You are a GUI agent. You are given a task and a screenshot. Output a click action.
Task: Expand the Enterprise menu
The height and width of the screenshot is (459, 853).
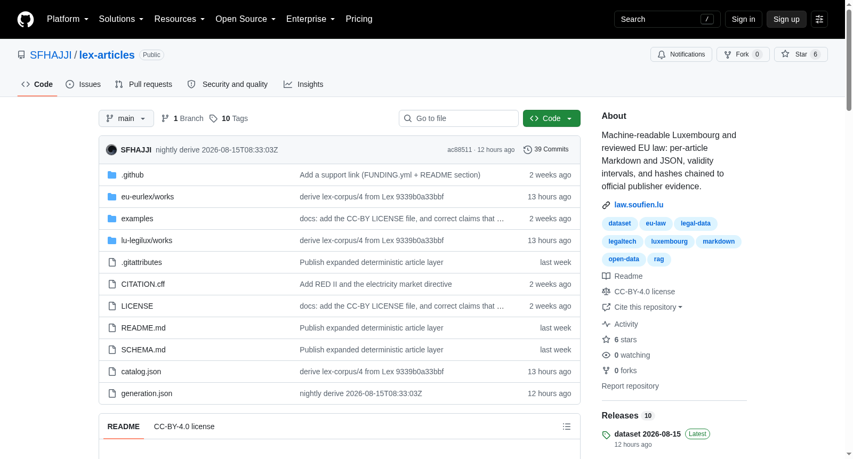[x=311, y=19]
